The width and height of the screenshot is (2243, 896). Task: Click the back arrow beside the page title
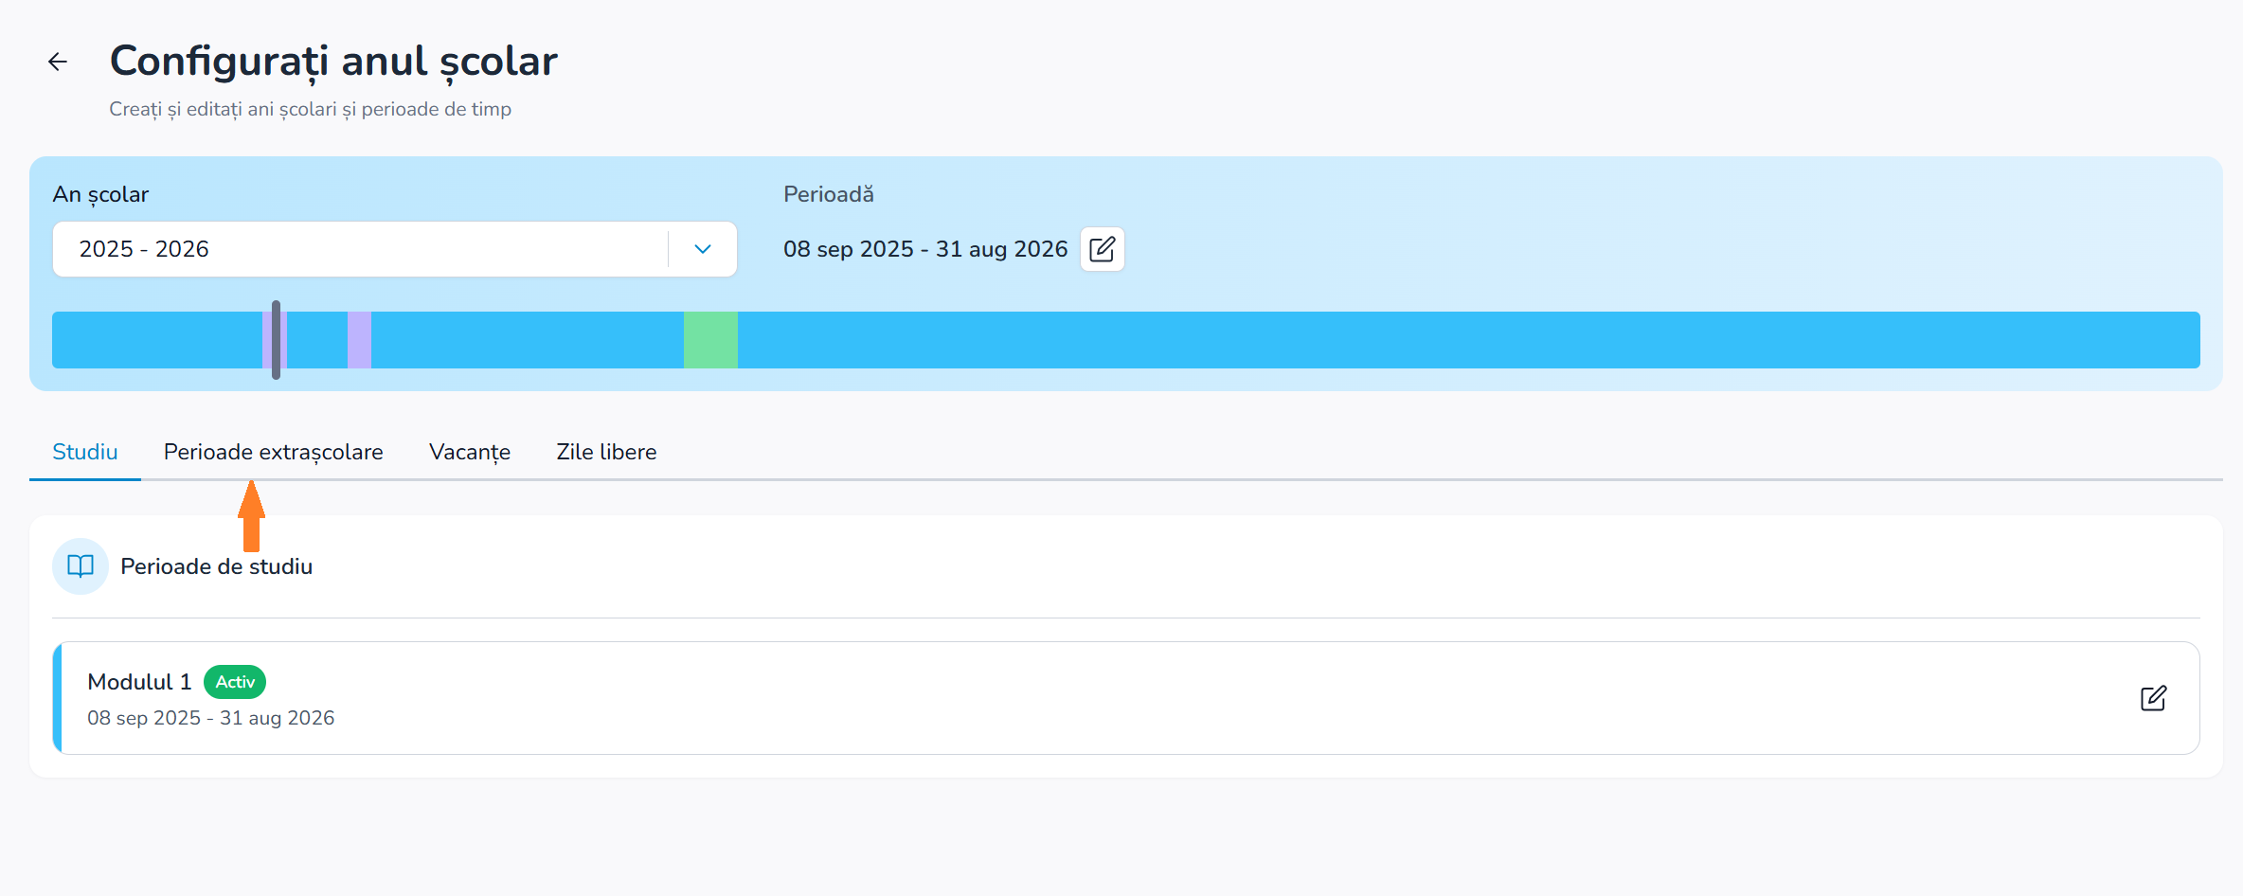point(58,63)
